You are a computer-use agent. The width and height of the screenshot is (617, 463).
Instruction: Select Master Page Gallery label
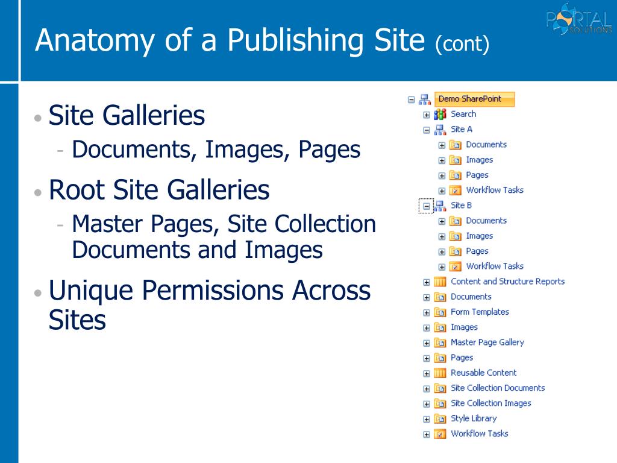pos(487,342)
